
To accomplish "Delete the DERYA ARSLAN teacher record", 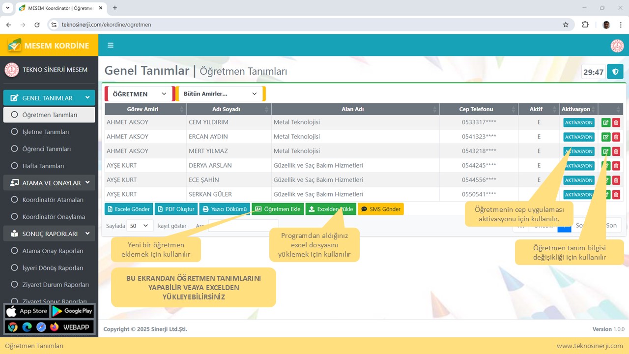I will pos(616,166).
